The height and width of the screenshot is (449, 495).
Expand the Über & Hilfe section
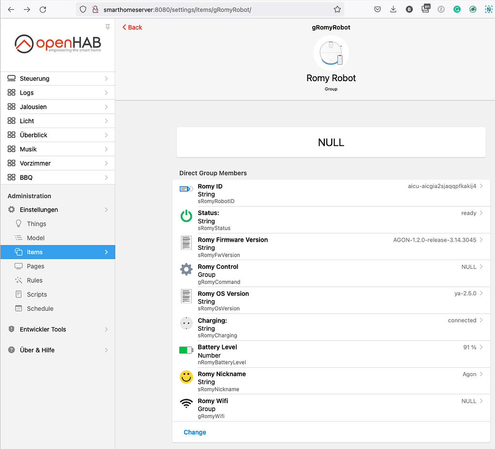click(x=58, y=350)
